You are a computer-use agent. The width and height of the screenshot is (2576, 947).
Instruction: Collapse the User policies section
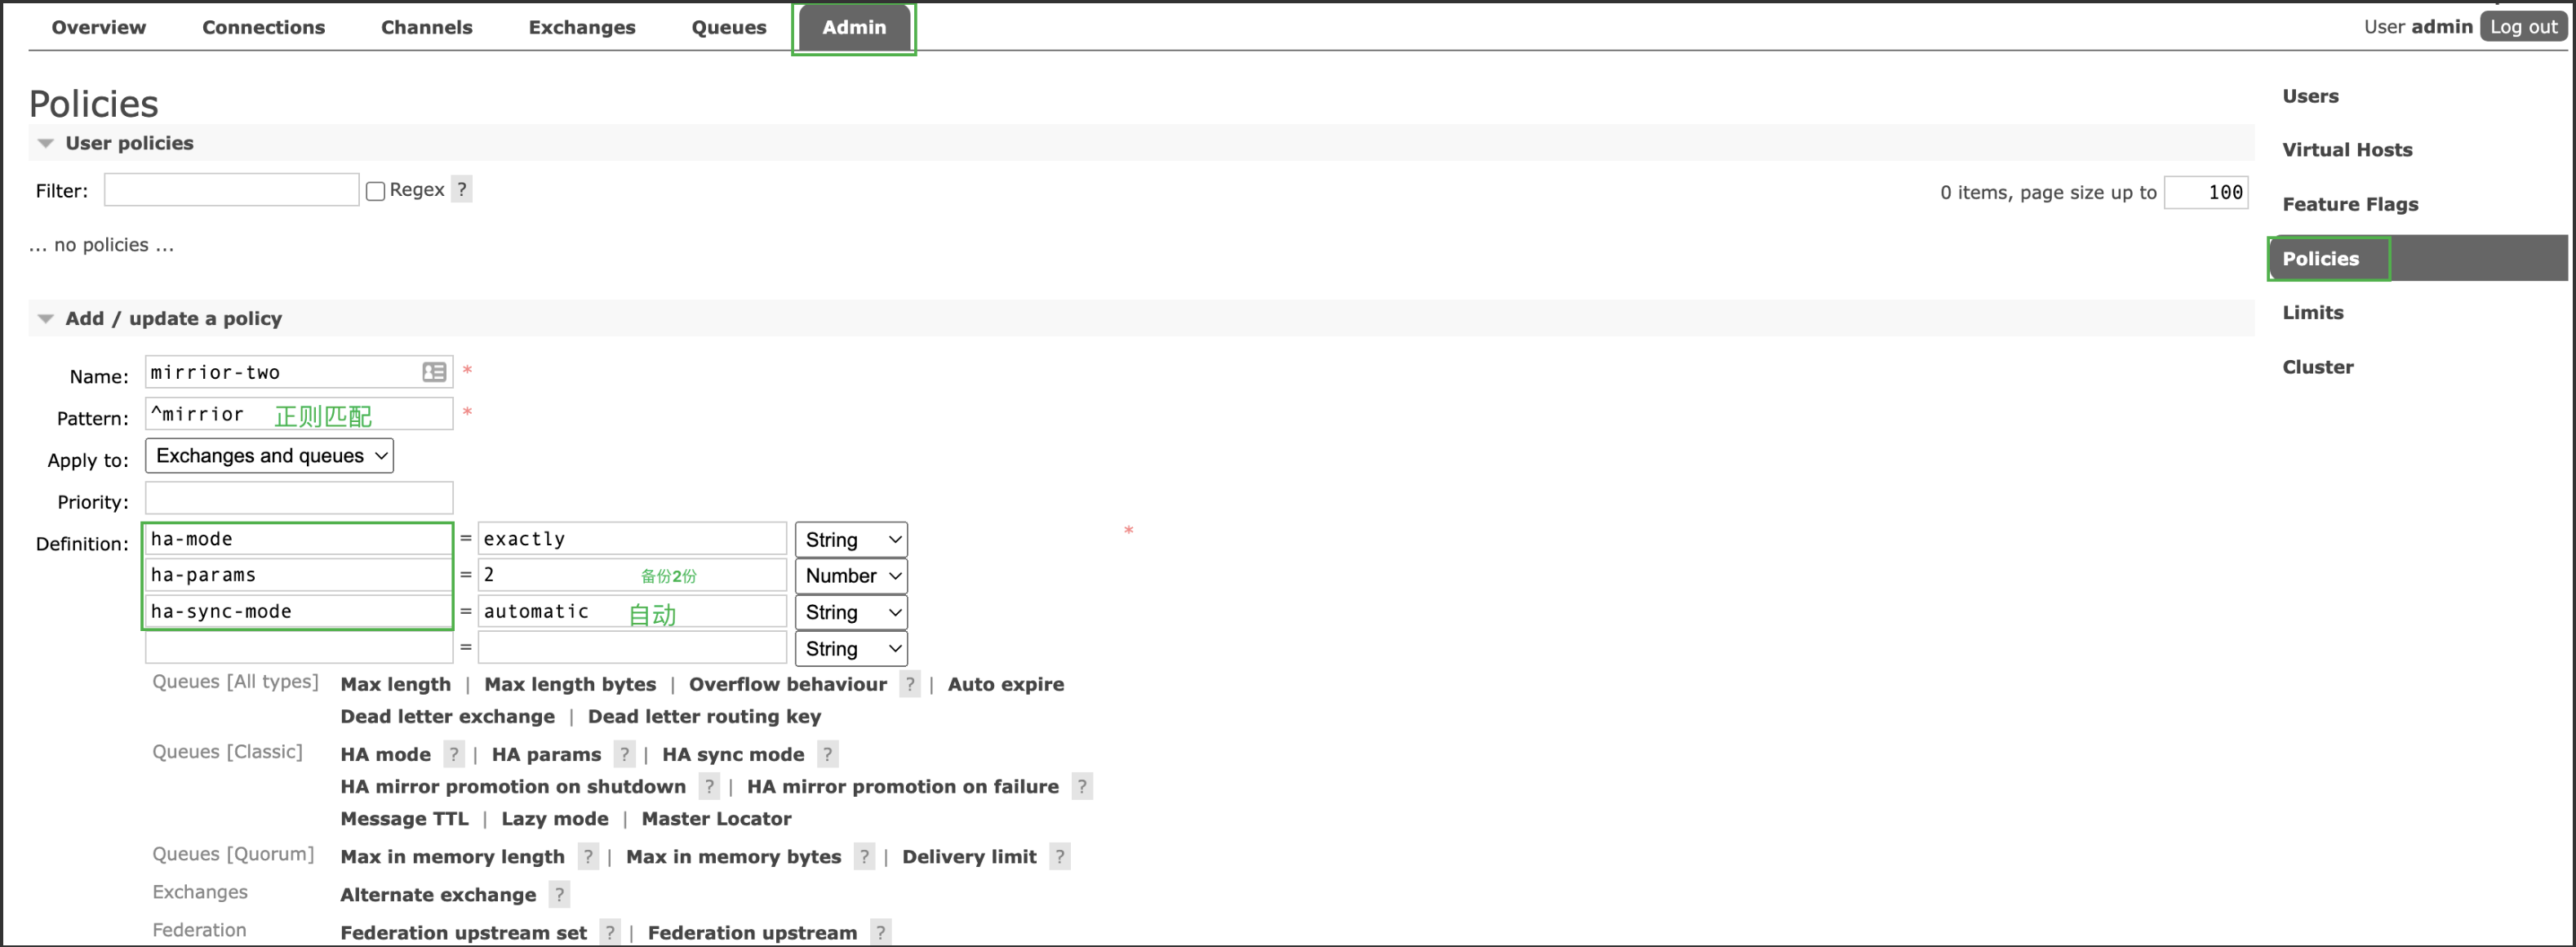44,144
